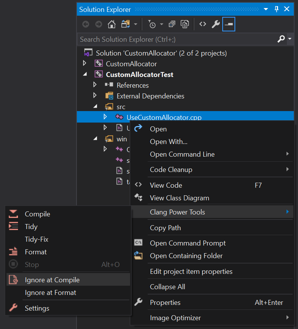Select Ignore at Compile in the submenu
Screen dimensions: 298x329
click(x=68, y=280)
